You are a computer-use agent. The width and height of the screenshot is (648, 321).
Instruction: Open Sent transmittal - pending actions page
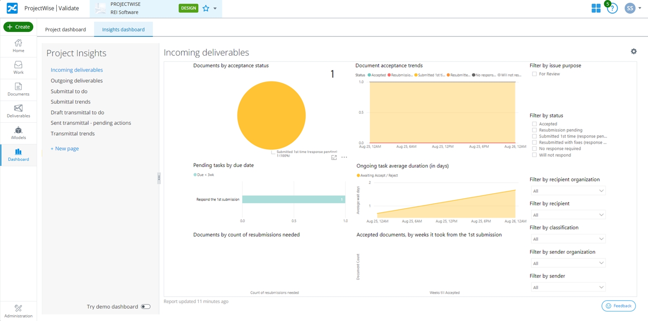(x=91, y=123)
